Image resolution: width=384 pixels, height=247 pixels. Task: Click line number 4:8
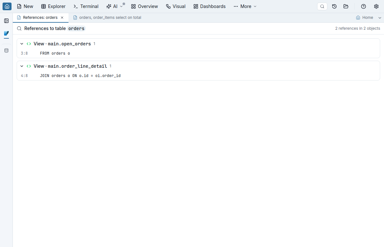coord(24,76)
